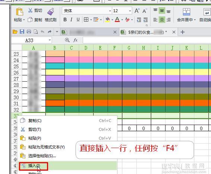Screen dimensions: 211x174
Task: Toggle align text left
Action: point(155,20)
